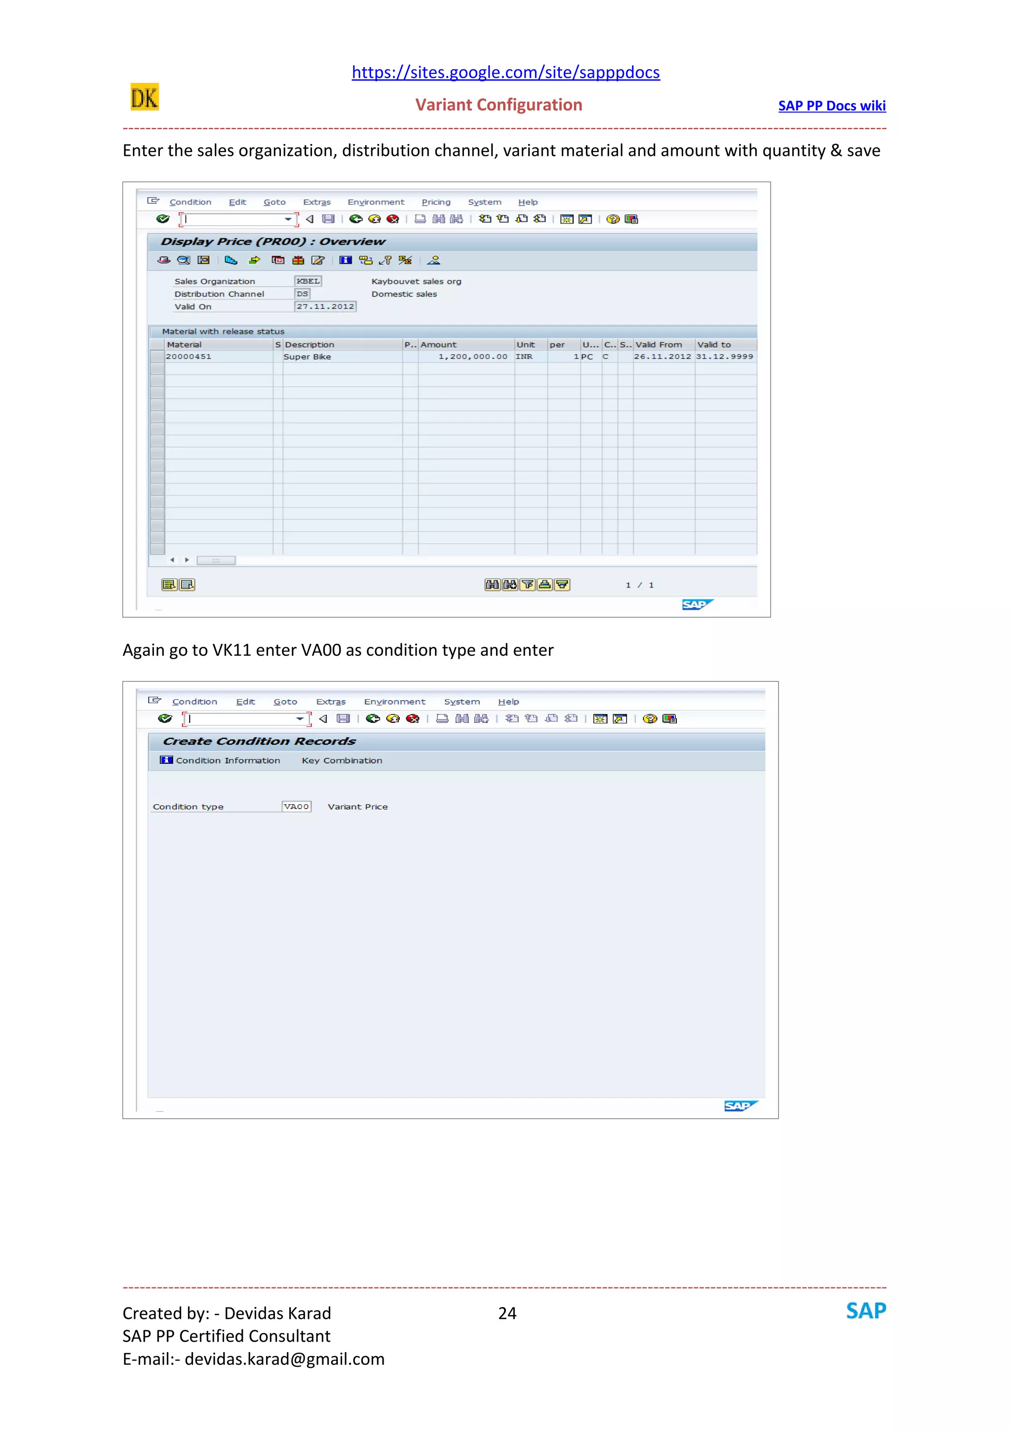Click the Condition Information button in Create Condition Records
1011x1430 pixels.
tap(221, 760)
